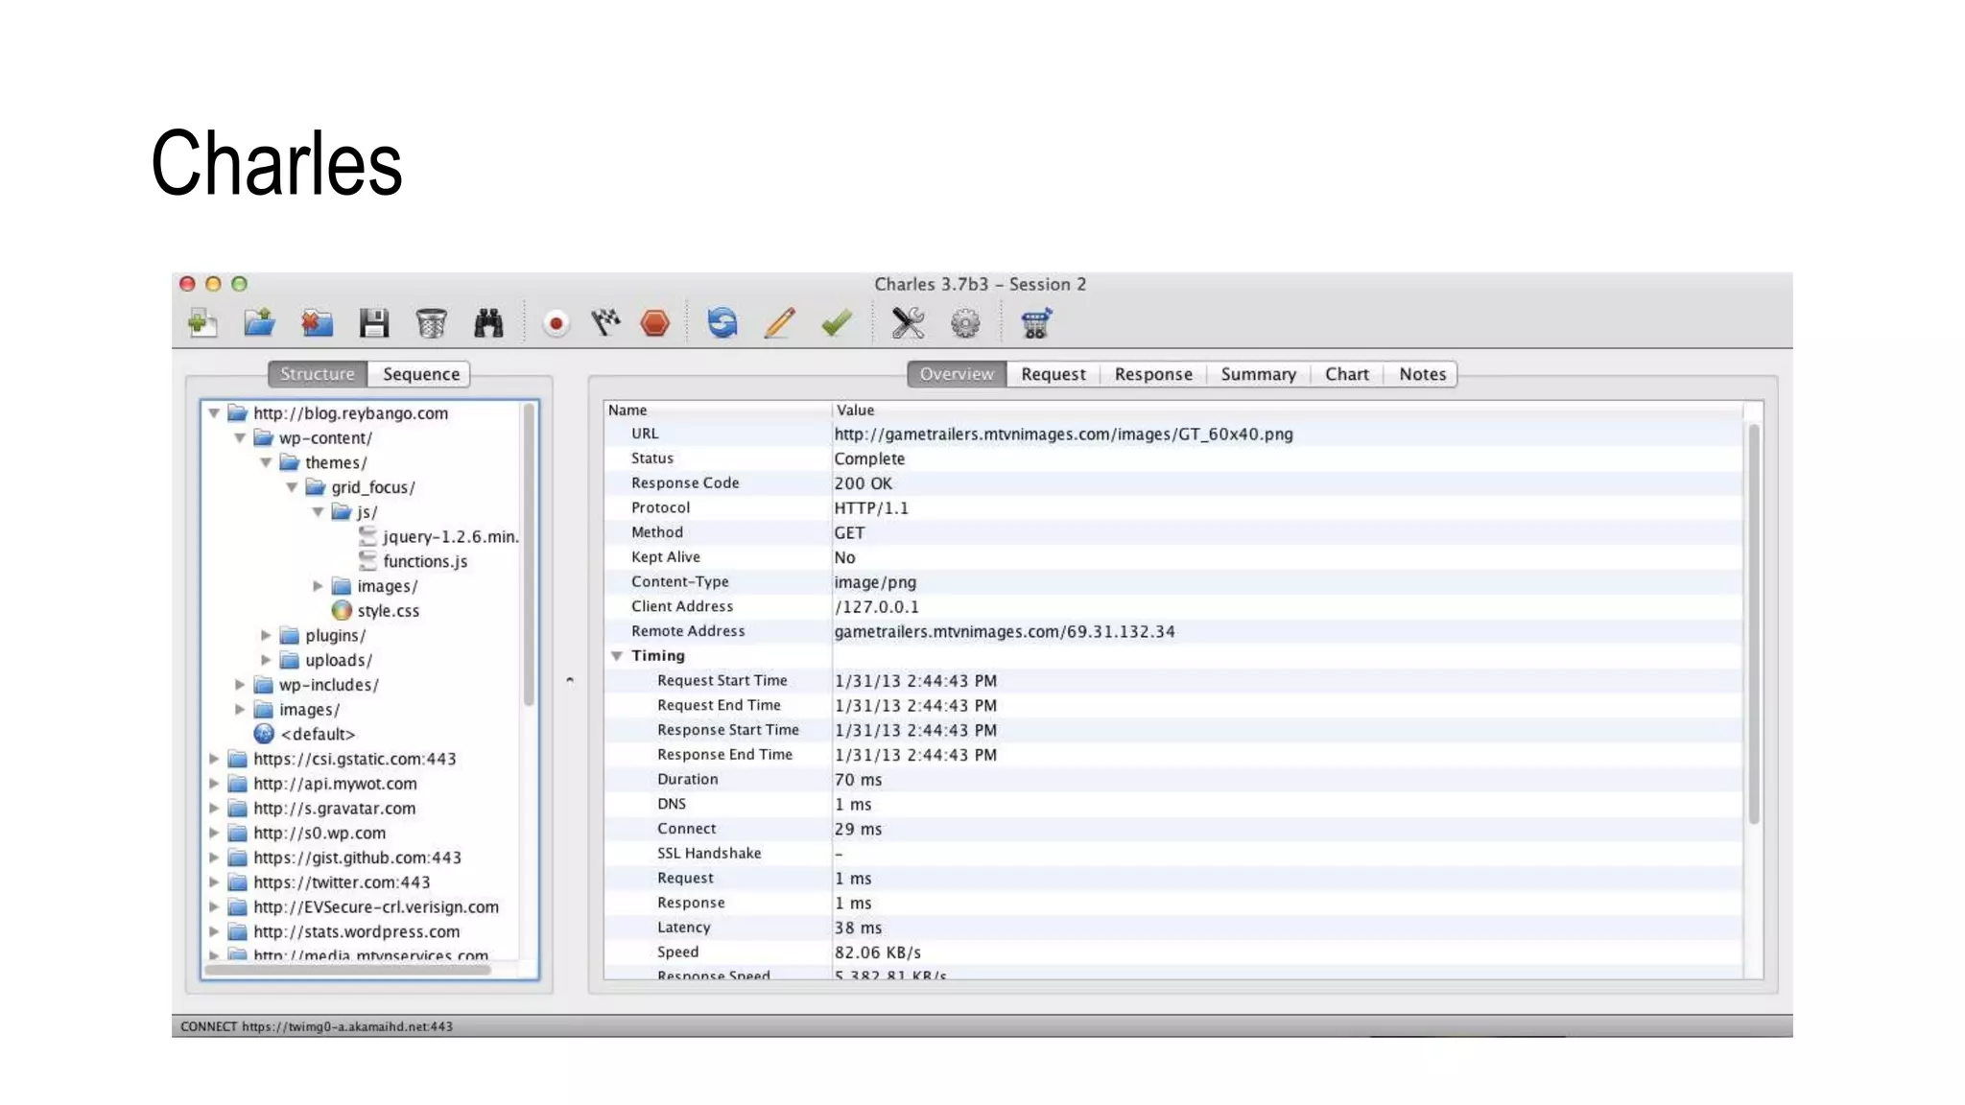
Task: Save session with floppy disk icon
Action: pyautogui.click(x=374, y=323)
